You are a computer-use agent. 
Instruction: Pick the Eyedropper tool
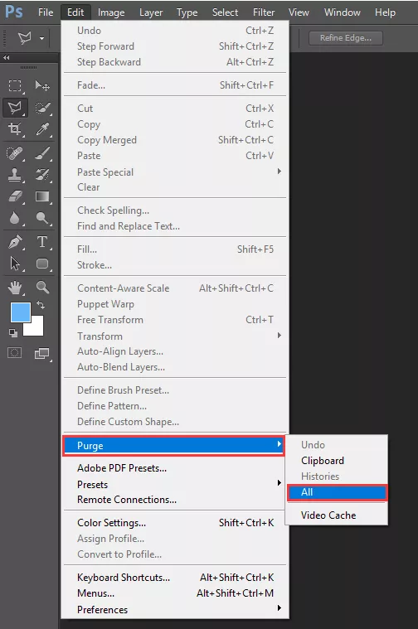(x=42, y=129)
